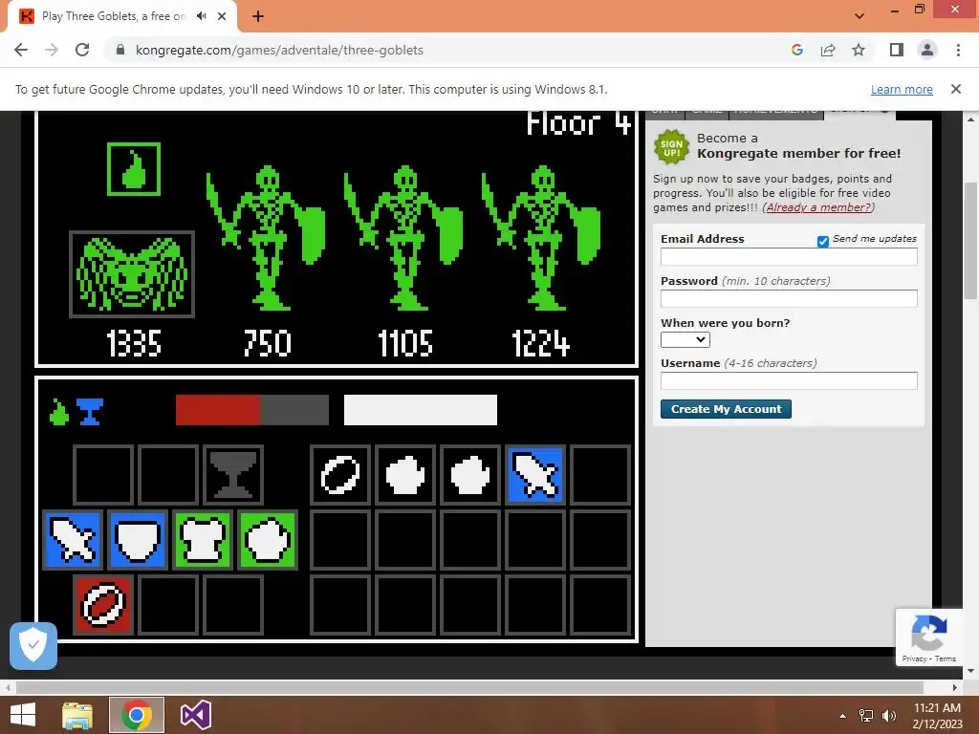Click the volume tray icon
The image size is (979, 734).
888,716
